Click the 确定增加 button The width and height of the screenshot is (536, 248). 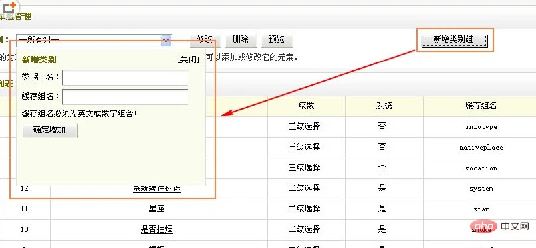(x=50, y=130)
